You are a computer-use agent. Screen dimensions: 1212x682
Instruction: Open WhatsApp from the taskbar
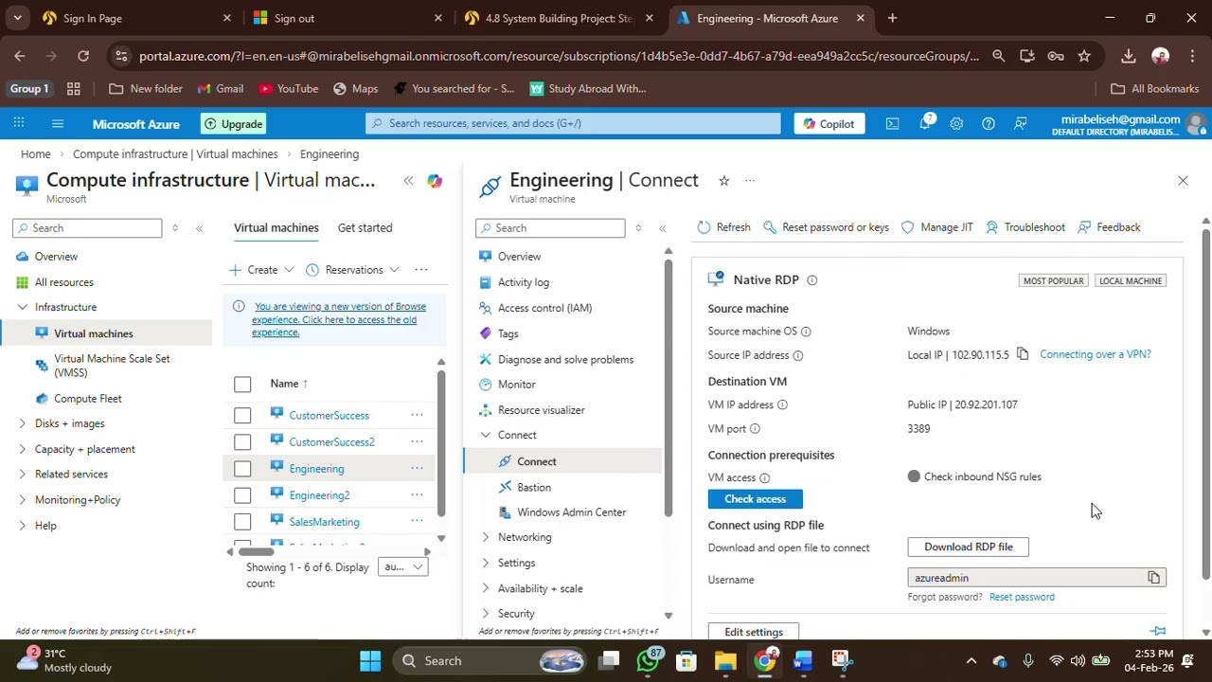pos(648,660)
